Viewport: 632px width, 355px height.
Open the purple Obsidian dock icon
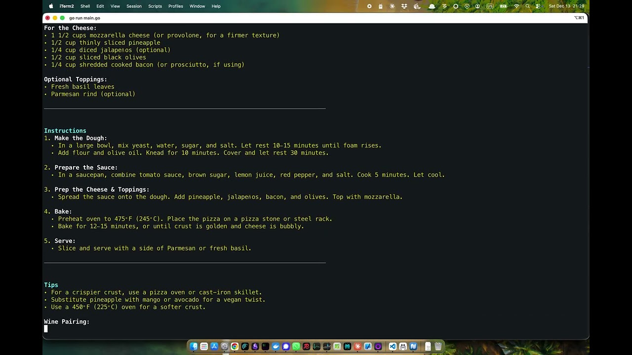coord(255,347)
